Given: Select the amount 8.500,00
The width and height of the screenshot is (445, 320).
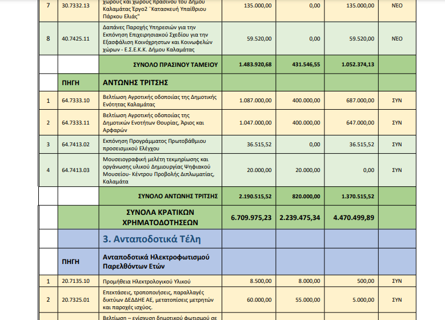Looking at the screenshot, I should pos(260,281).
